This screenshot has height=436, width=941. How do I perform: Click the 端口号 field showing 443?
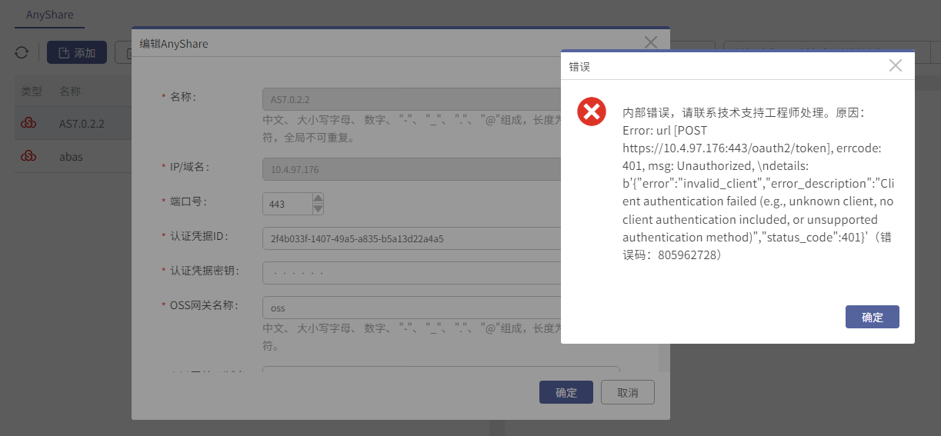288,204
